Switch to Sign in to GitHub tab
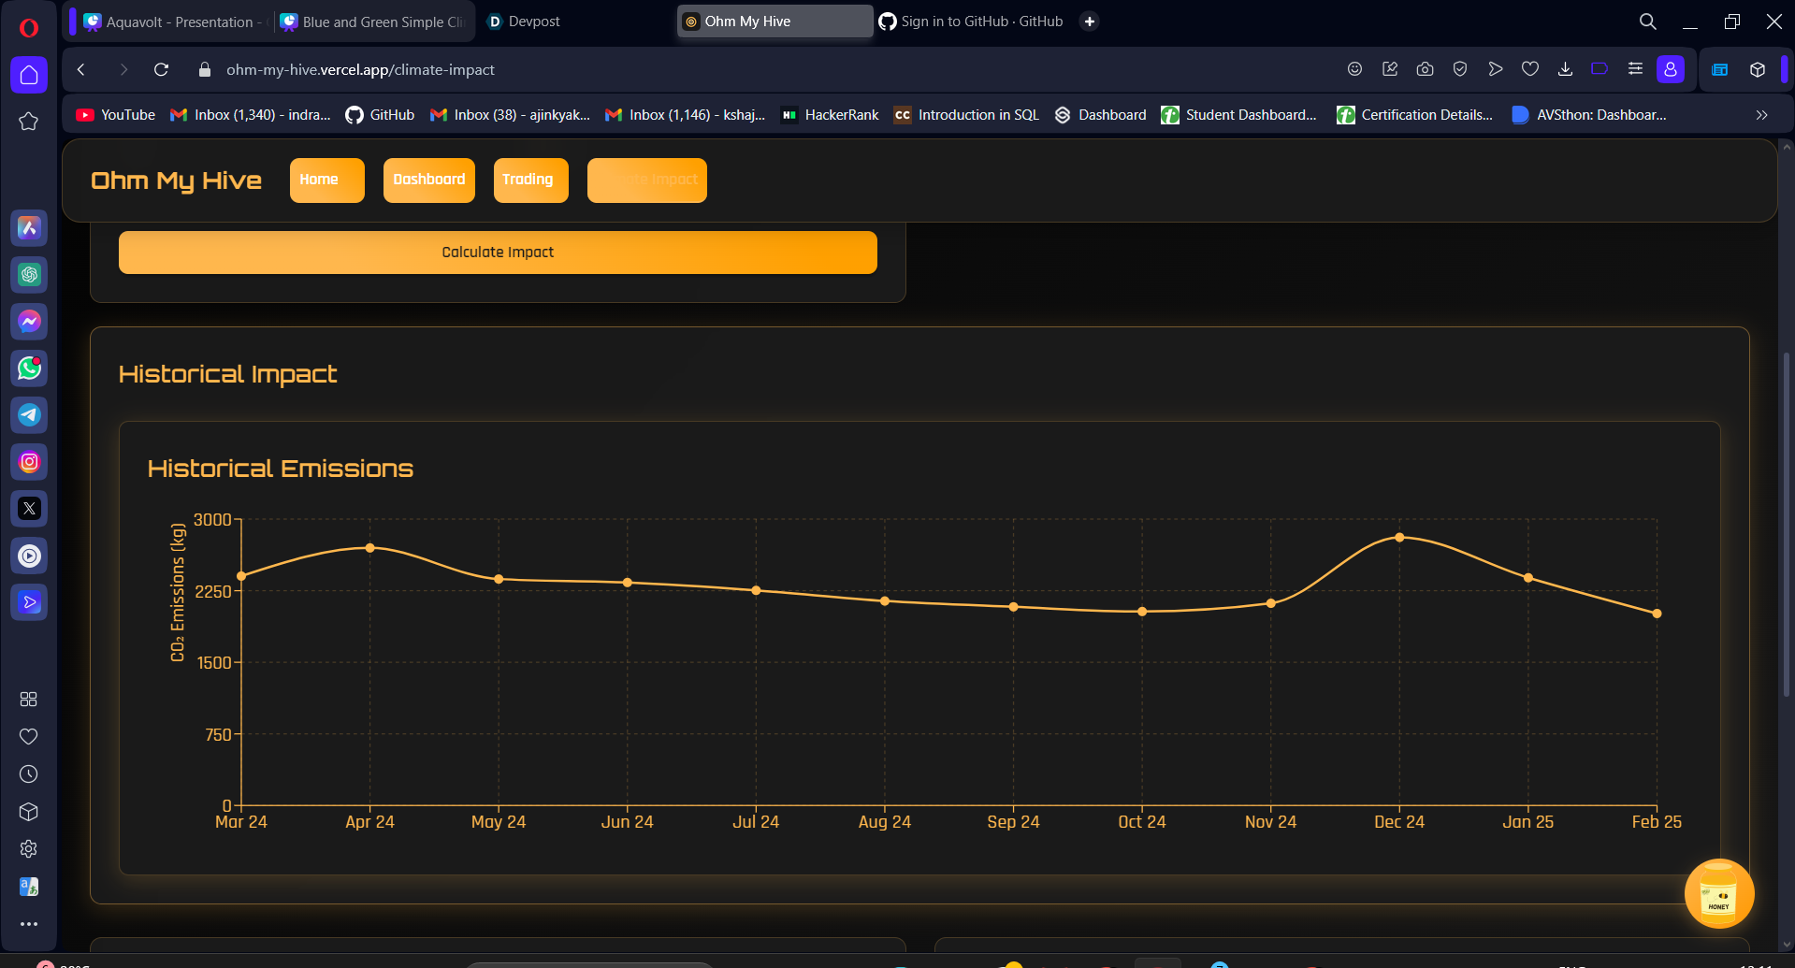 click(971, 22)
